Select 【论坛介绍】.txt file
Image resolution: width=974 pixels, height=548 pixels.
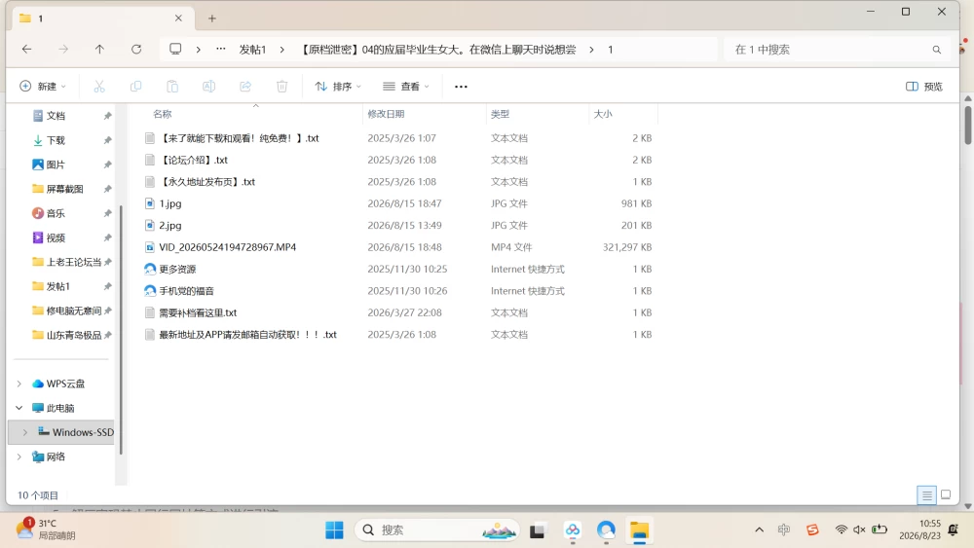coord(193,160)
